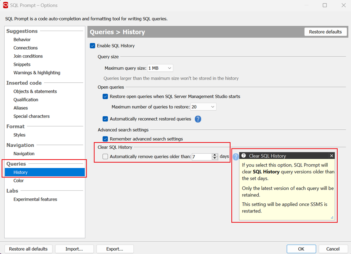Click the days number input field
Viewport: 351px width, 254px height.
click(202, 156)
